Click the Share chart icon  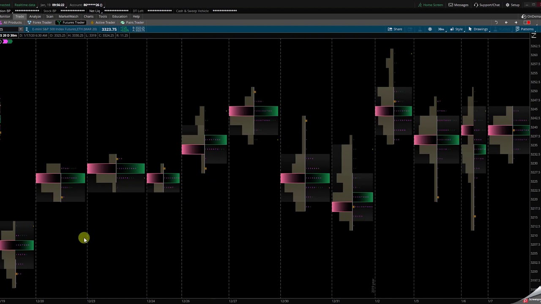(x=395, y=29)
